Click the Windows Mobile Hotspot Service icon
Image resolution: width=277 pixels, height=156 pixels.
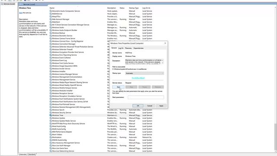pyautogui.click(x=51, y=88)
